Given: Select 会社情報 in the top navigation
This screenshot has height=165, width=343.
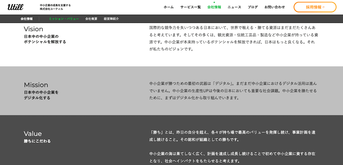Looking at the screenshot, I should 214,7.
